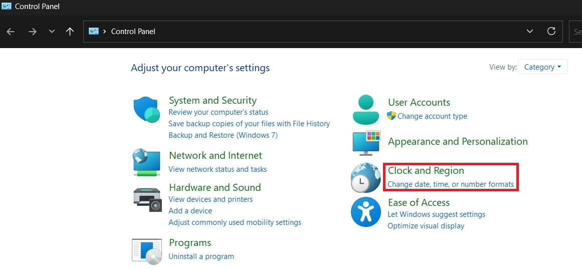Image resolution: width=582 pixels, height=269 pixels.
Task: Open the View by Category dropdown
Action: pos(543,67)
